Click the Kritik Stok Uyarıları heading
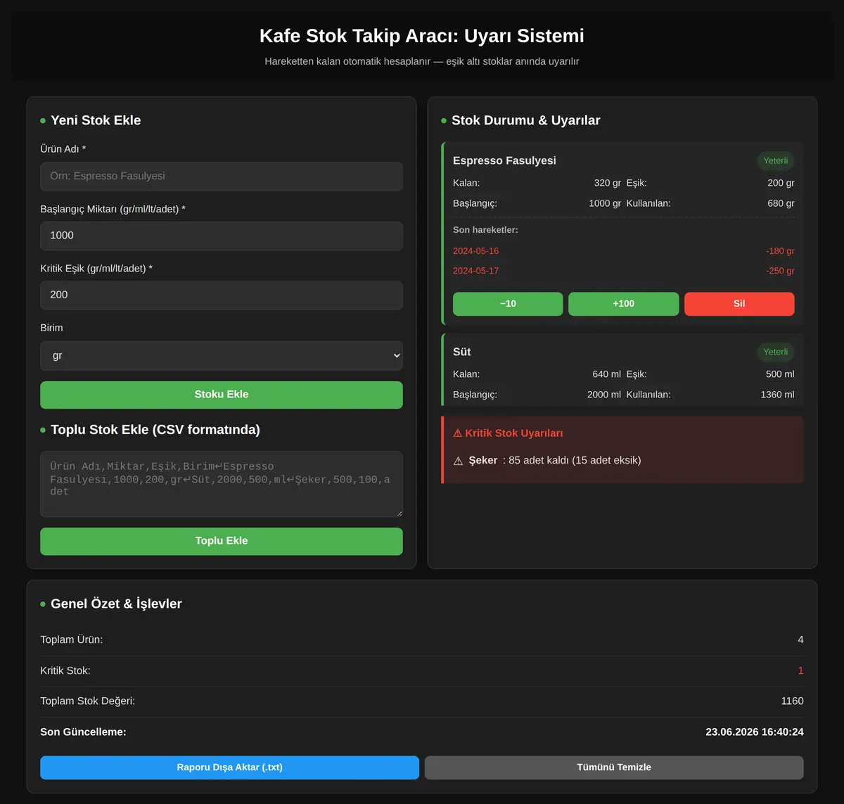Screen dimensions: 844x804 (508, 433)
